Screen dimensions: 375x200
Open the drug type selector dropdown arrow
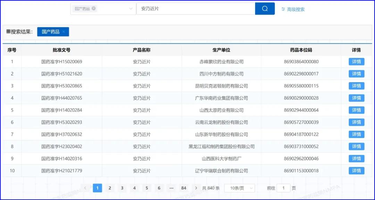131,8
